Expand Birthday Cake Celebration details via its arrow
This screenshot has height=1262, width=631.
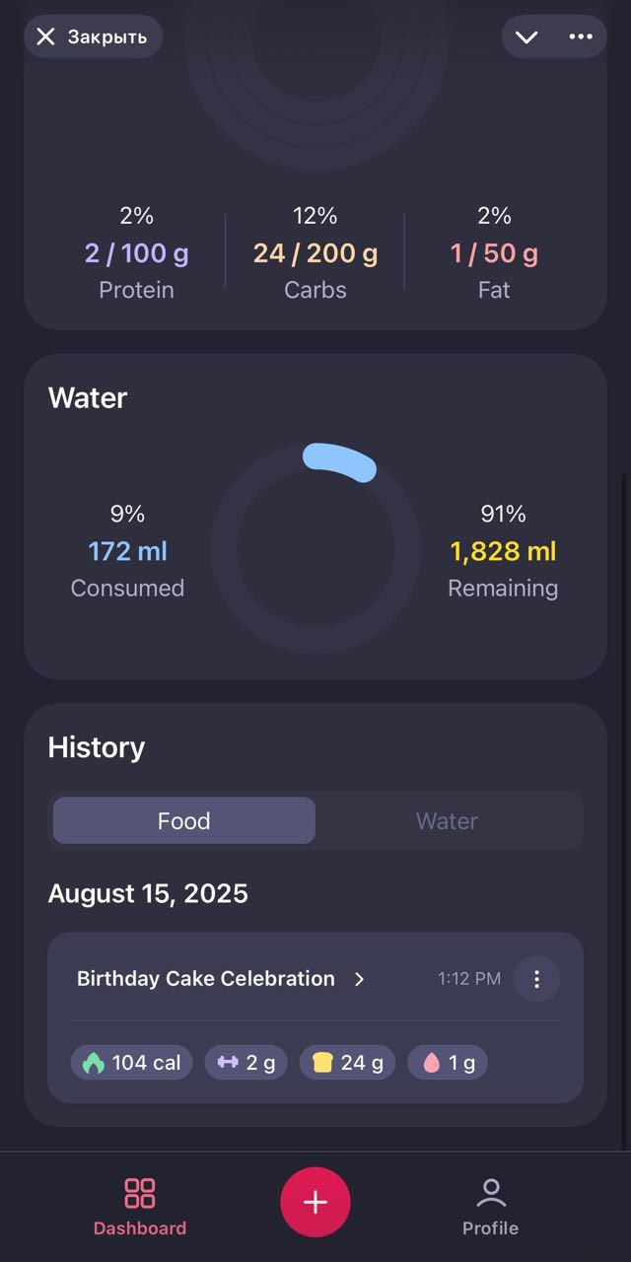[359, 979]
